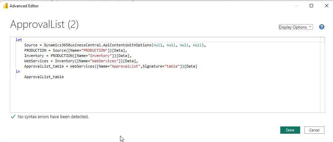The width and height of the screenshot is (333, 142).
Task: Click the "PRODUCTION" string literal
Action: [x=95, y=50]
